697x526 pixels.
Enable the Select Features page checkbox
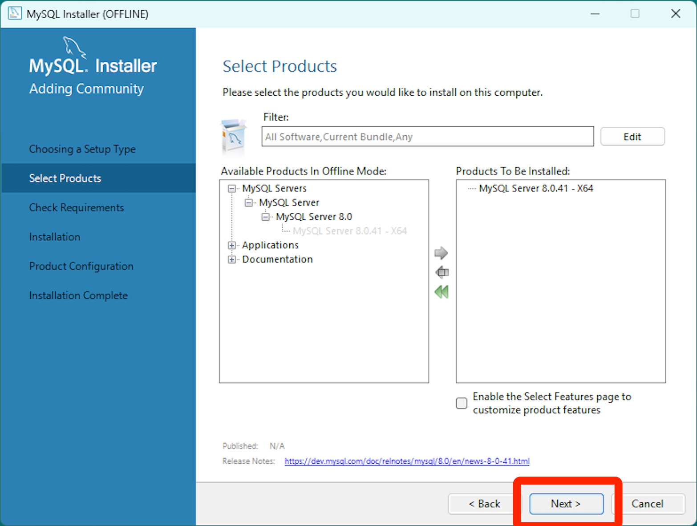(x=461, y=403)
